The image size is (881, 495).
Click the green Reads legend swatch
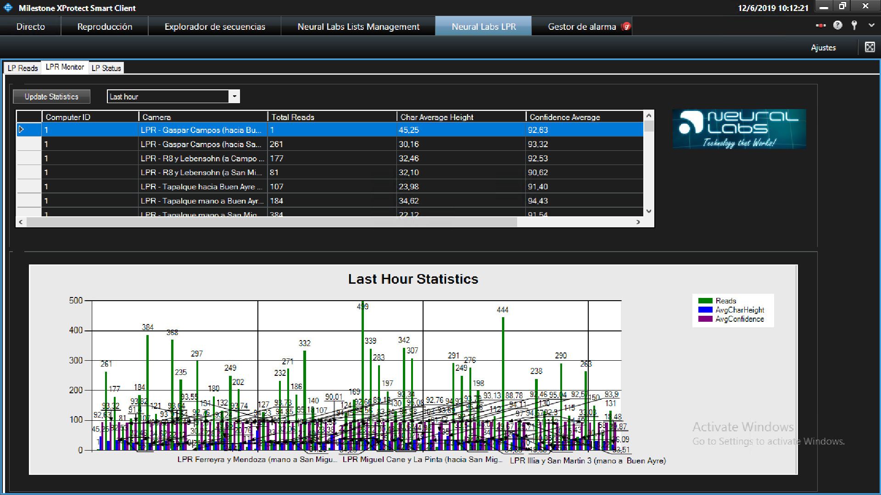705,301
